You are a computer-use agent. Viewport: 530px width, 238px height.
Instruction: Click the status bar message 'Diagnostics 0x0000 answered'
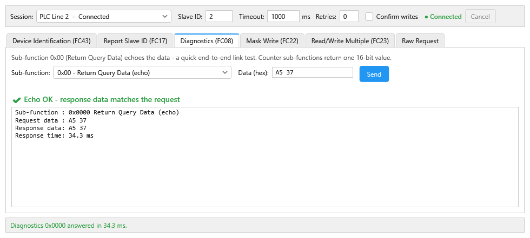point(69,226)
